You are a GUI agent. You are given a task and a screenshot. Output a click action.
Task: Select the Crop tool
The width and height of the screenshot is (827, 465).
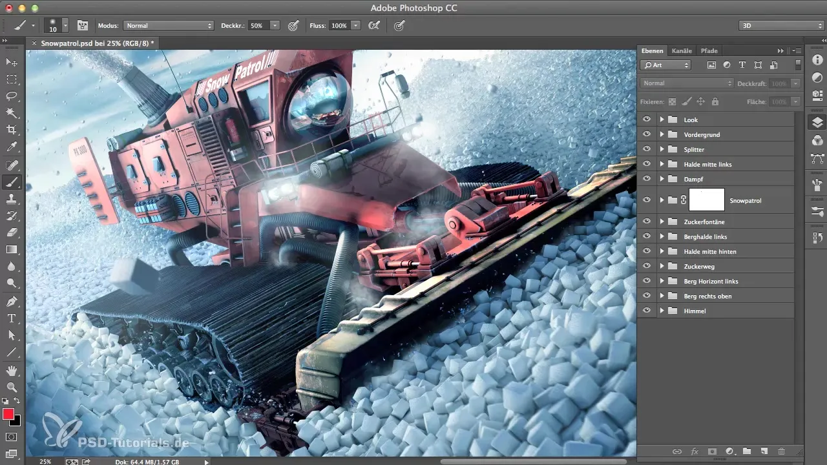point(12,130)
